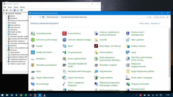Open Menedżer urządzeń icon in Control Panel
The height and width of the screenshot is (97, 173).
[96, 65]
